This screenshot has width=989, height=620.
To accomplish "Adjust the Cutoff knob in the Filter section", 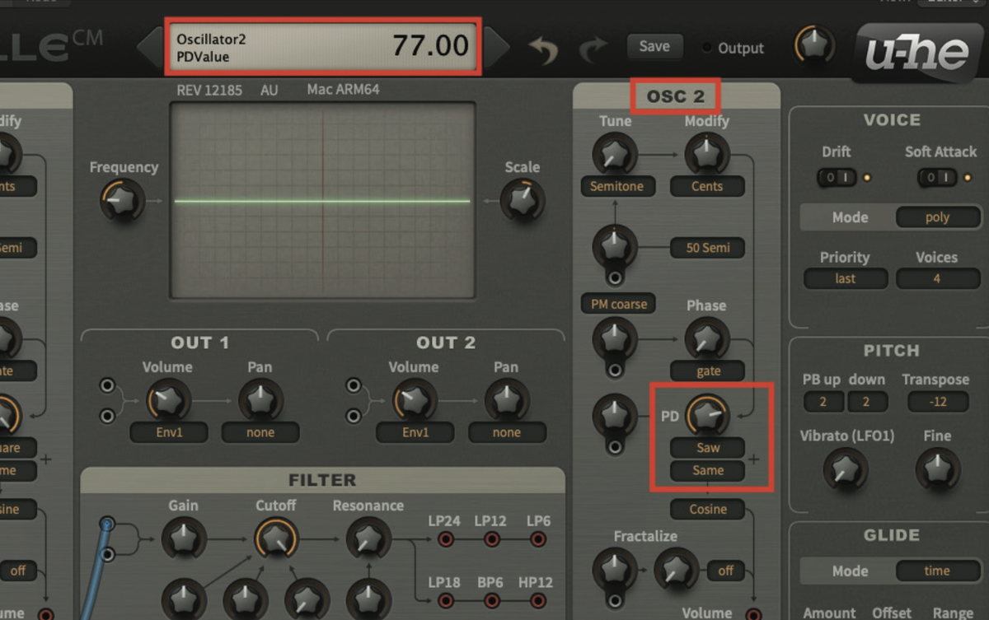I will click(x=276, y=539).
